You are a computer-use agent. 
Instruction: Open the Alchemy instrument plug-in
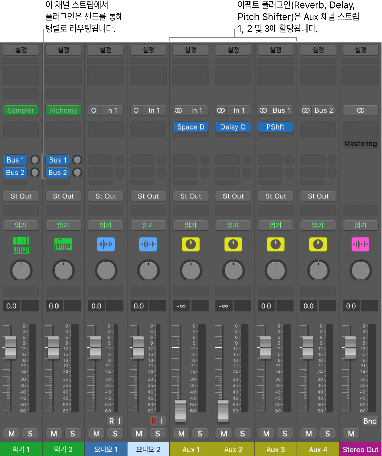[63, 110]
